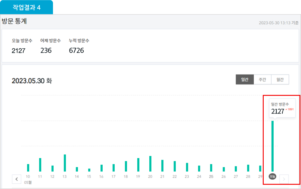
Task: Click the disabled next dates arrow
Action: pos(284,179)
